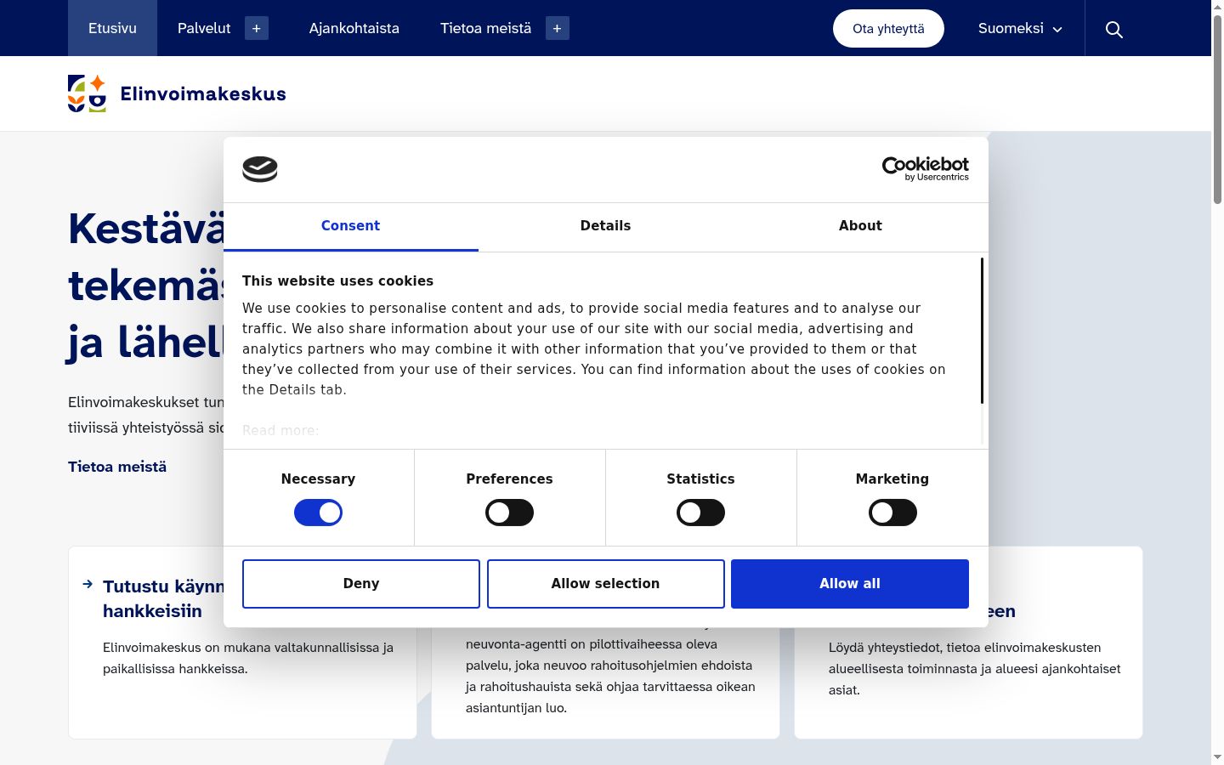This screenshot has width=1224, height=765.
Task: Open Ajankohtaista navigation link
Action: 354,28
